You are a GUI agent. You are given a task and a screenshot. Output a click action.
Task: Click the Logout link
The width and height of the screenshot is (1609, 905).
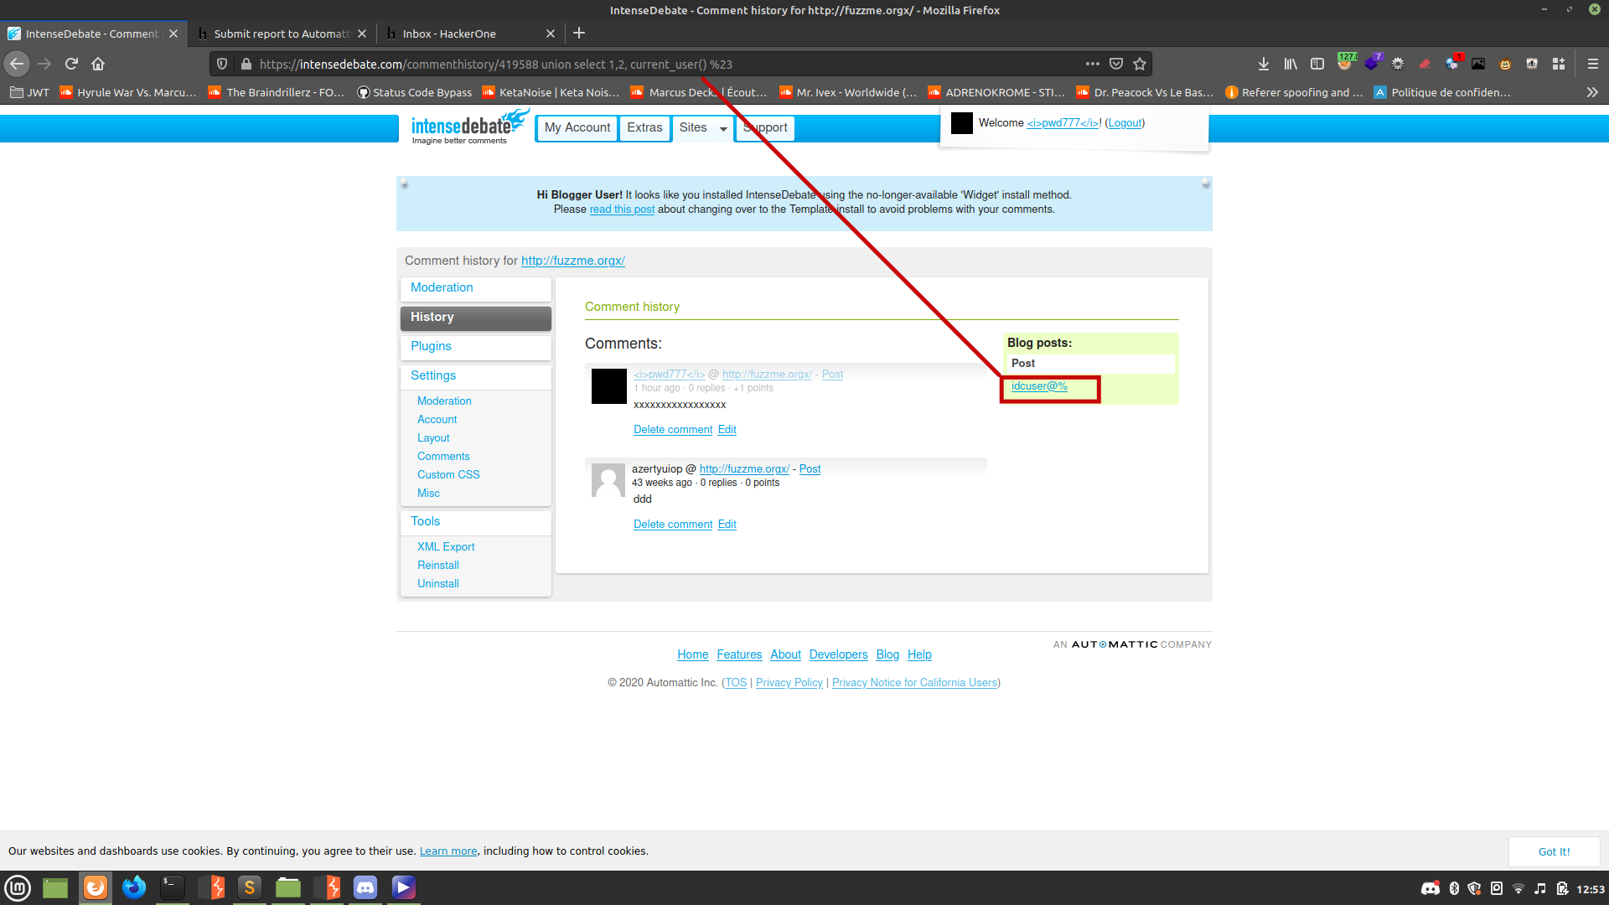coord(1124,122)
